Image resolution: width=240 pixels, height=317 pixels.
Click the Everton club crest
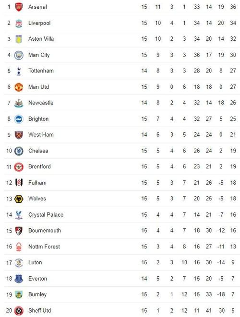19,279
